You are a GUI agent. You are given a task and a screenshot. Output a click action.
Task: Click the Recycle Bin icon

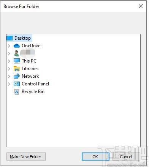click(x=17, y=92)
